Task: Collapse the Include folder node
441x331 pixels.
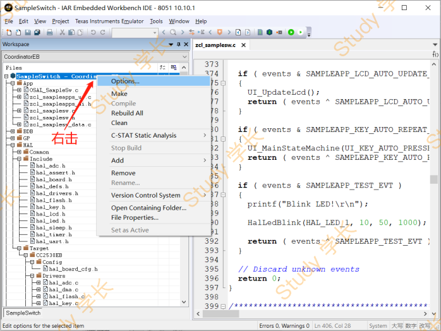Action: (x=19, y=159)
